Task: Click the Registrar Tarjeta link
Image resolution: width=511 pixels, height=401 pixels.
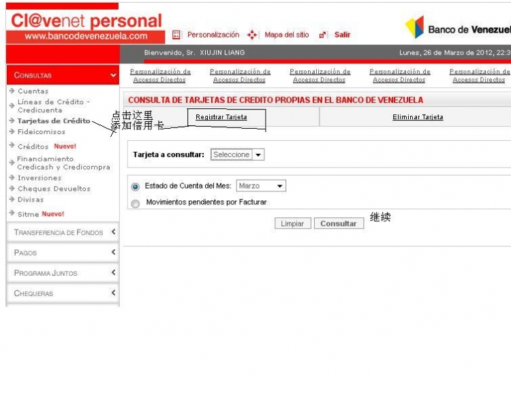Action: (x=221, y=117)
